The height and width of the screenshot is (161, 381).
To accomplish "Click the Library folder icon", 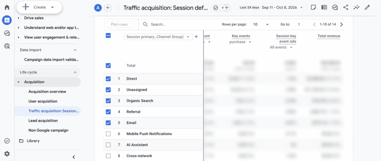I will tap(21, 141).
